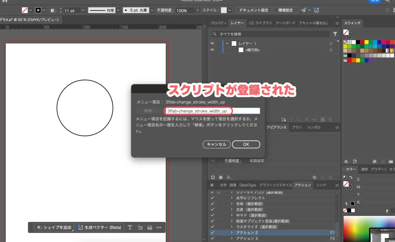Click the fx icon in the Appearance panel

point(229,177)
